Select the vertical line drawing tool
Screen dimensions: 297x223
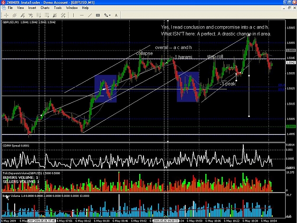pyautogui.click(x=74, y=15)
